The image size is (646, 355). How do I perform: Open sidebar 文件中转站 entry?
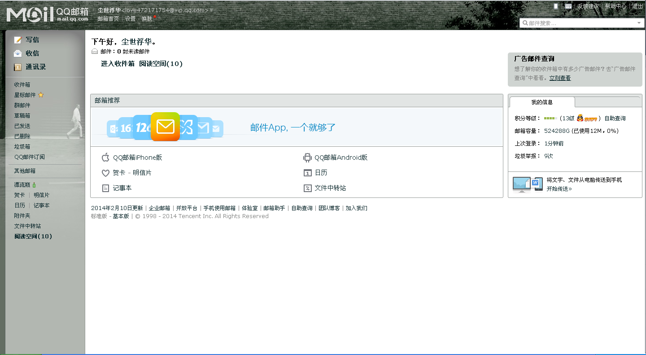point(27,226)
